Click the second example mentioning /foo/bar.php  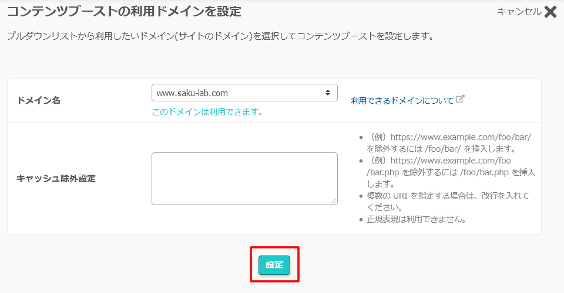[451, 172]
